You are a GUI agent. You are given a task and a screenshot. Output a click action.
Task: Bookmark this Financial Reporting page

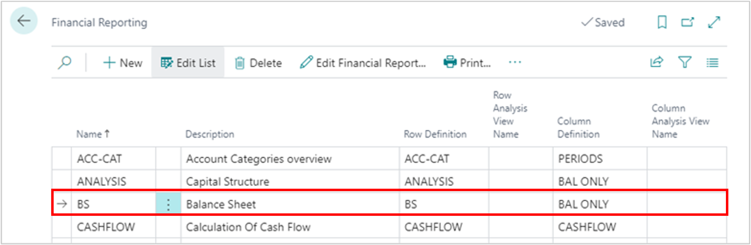(662, 23)
